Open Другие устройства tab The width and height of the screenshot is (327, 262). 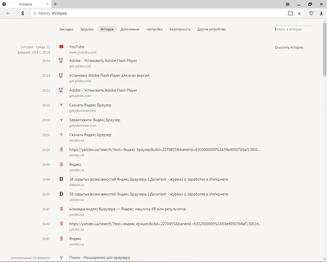pyautogui.click(x=212, y=29)
